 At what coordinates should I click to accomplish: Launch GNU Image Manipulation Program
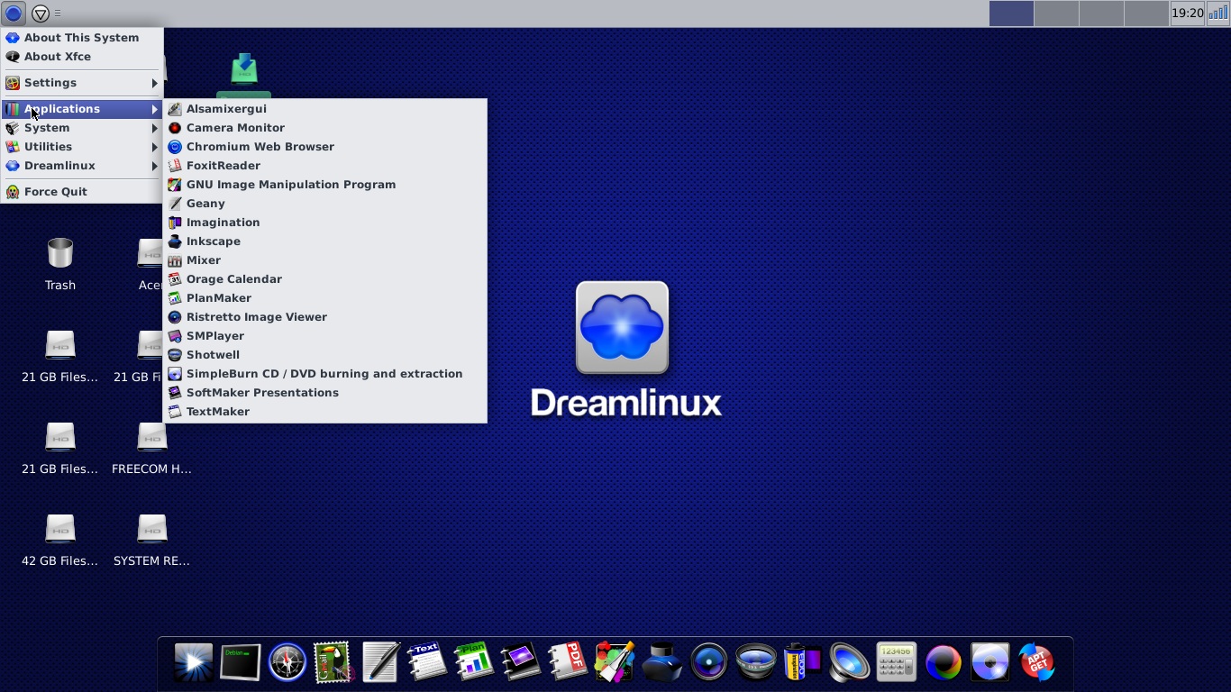click(325, 185)
